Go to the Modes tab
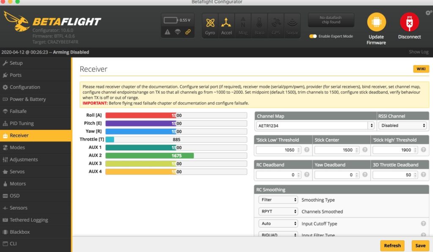Viewport: 433px width, 252px height. click(x=36, y=148)
